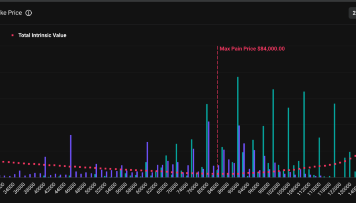
Task: Click the 130000 x-axis strike label
Action: pyautogui.click(x=345, y=188)
